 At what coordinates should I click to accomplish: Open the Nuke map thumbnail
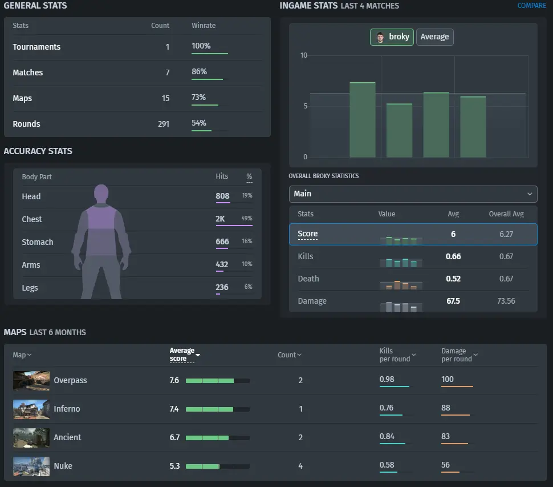point(31,466)
